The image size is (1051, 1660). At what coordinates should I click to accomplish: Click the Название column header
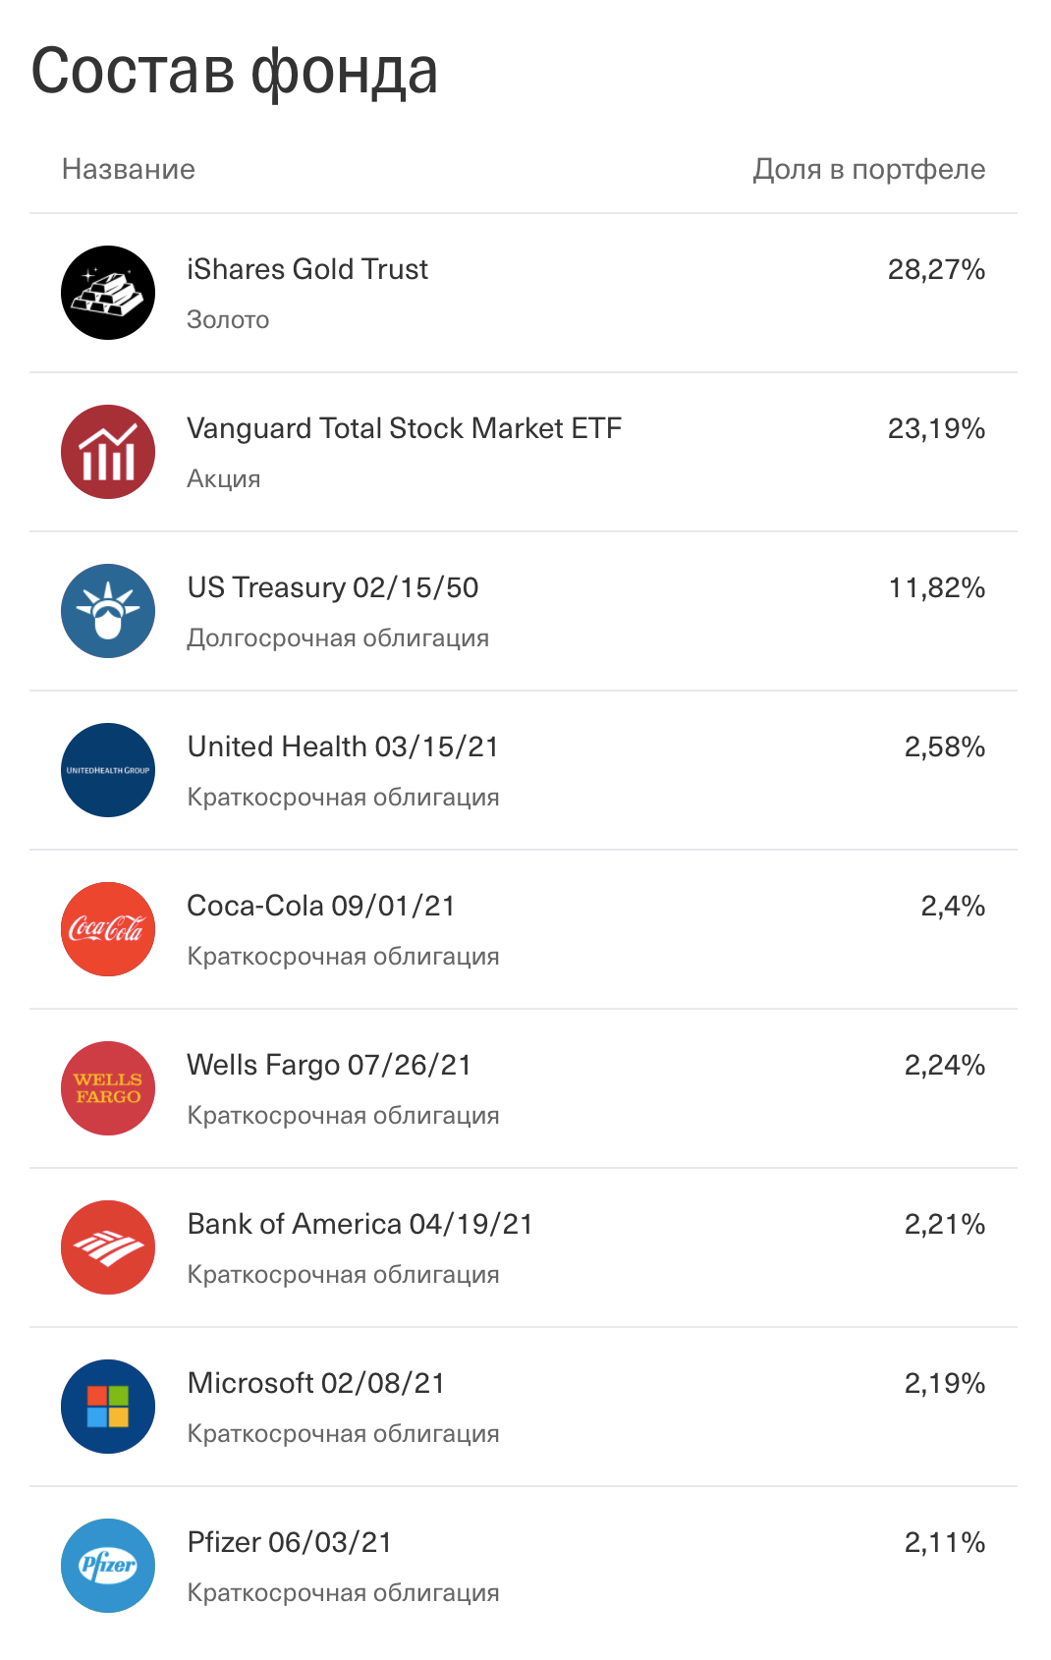click(x=129, y=169)
